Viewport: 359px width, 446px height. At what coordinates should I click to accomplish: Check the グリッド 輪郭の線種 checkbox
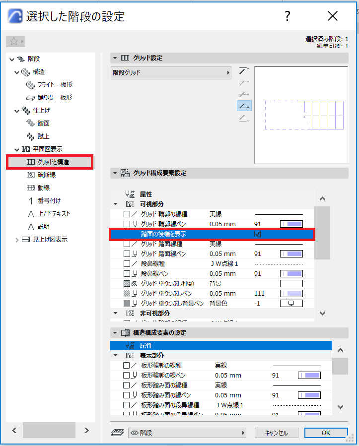(x=127, y=214)
